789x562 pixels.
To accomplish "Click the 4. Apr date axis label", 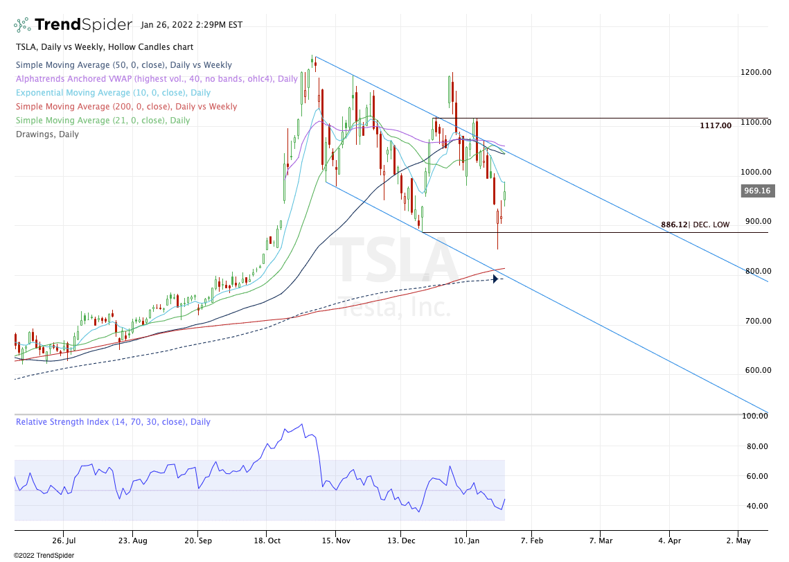I will (670, 541).
